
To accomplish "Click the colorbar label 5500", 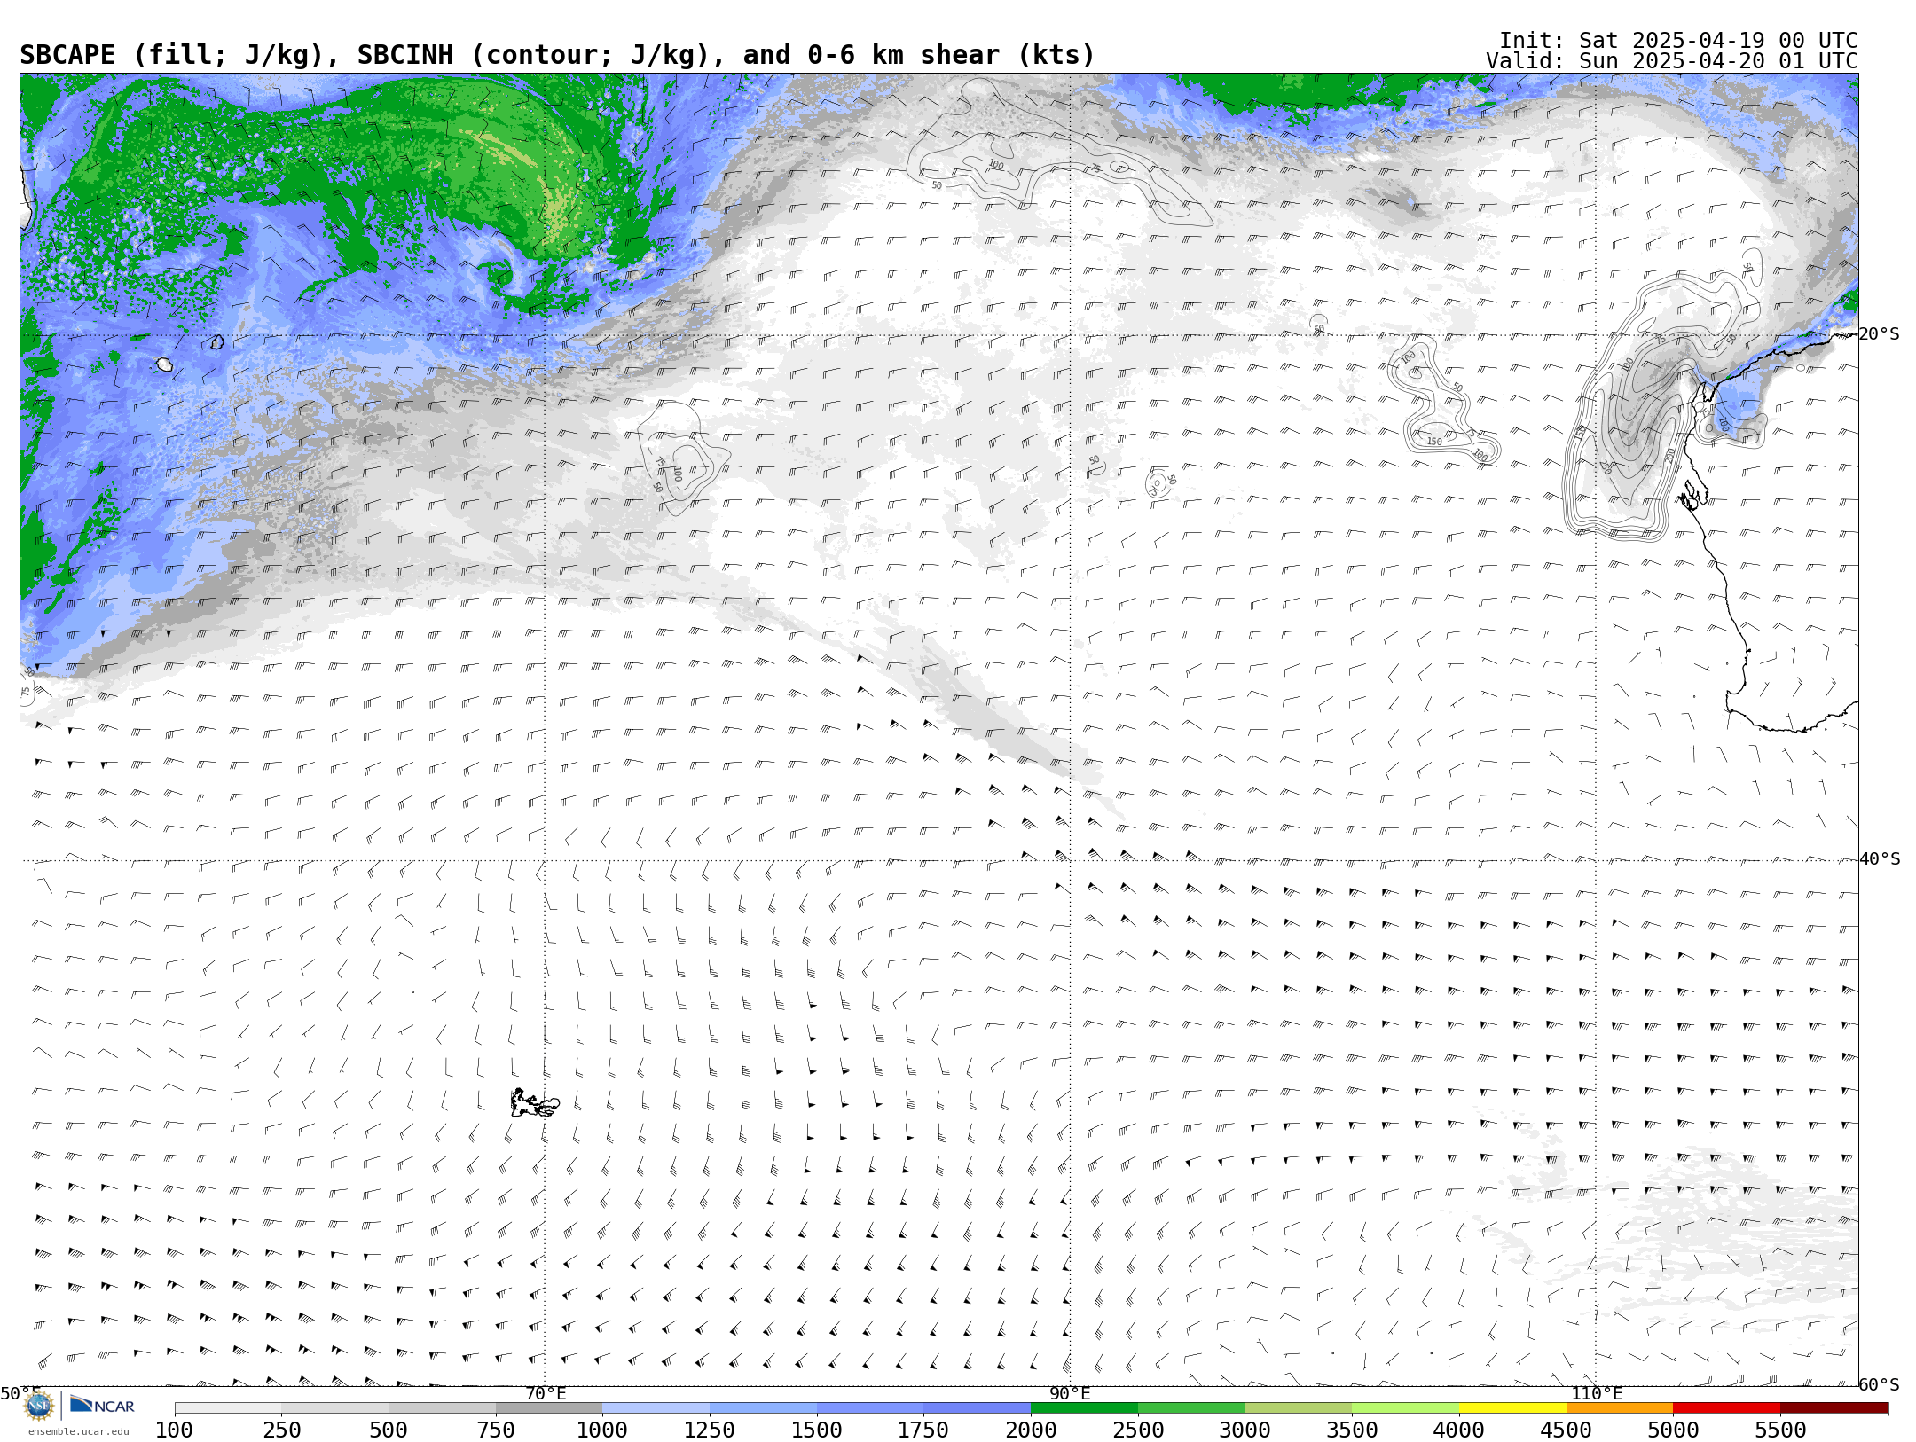I will point(1780,1430).
